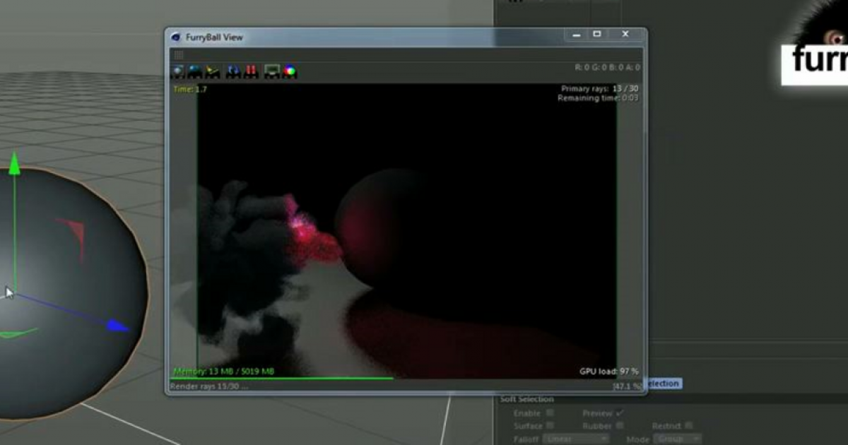
Task: Open the color wheel icon in the toolbar
Action: tap(289, 71)
